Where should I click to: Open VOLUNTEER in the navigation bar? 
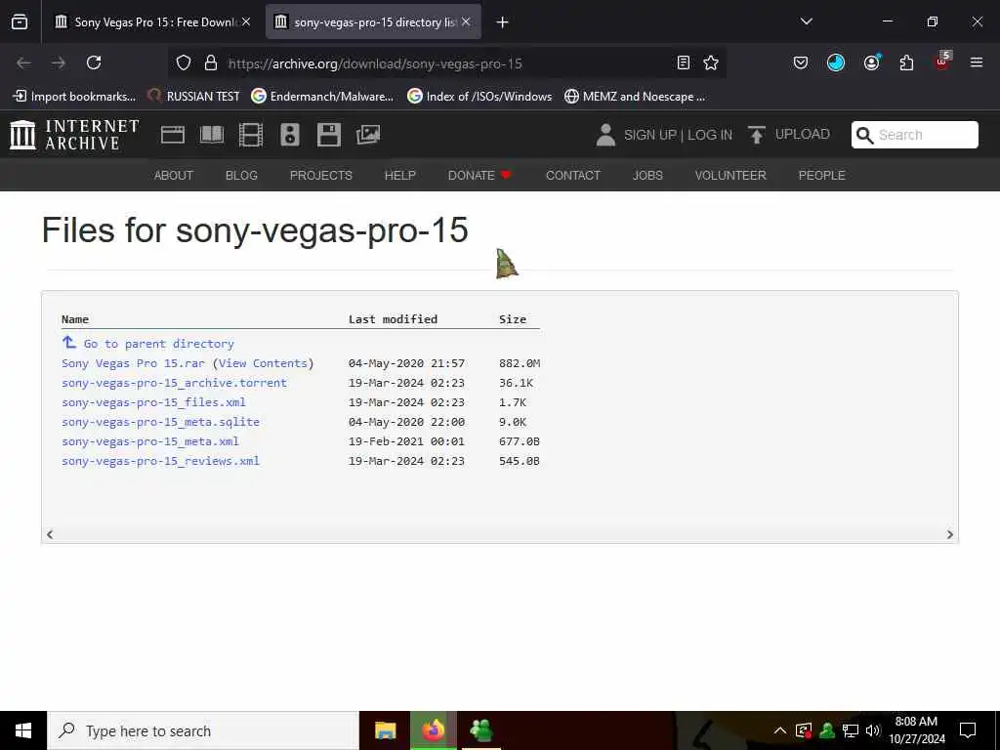730,176
